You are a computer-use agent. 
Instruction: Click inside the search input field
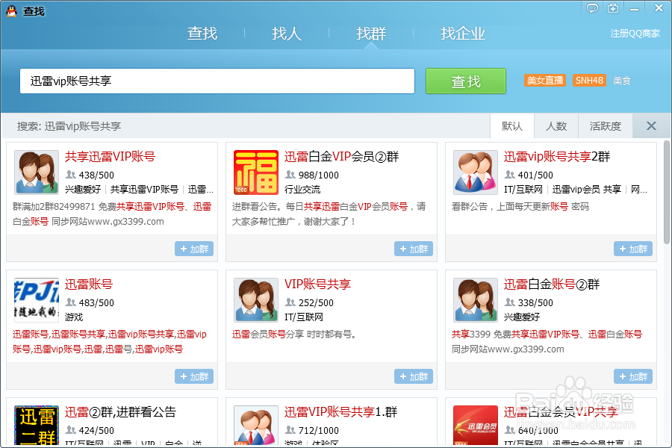point(217,81)
